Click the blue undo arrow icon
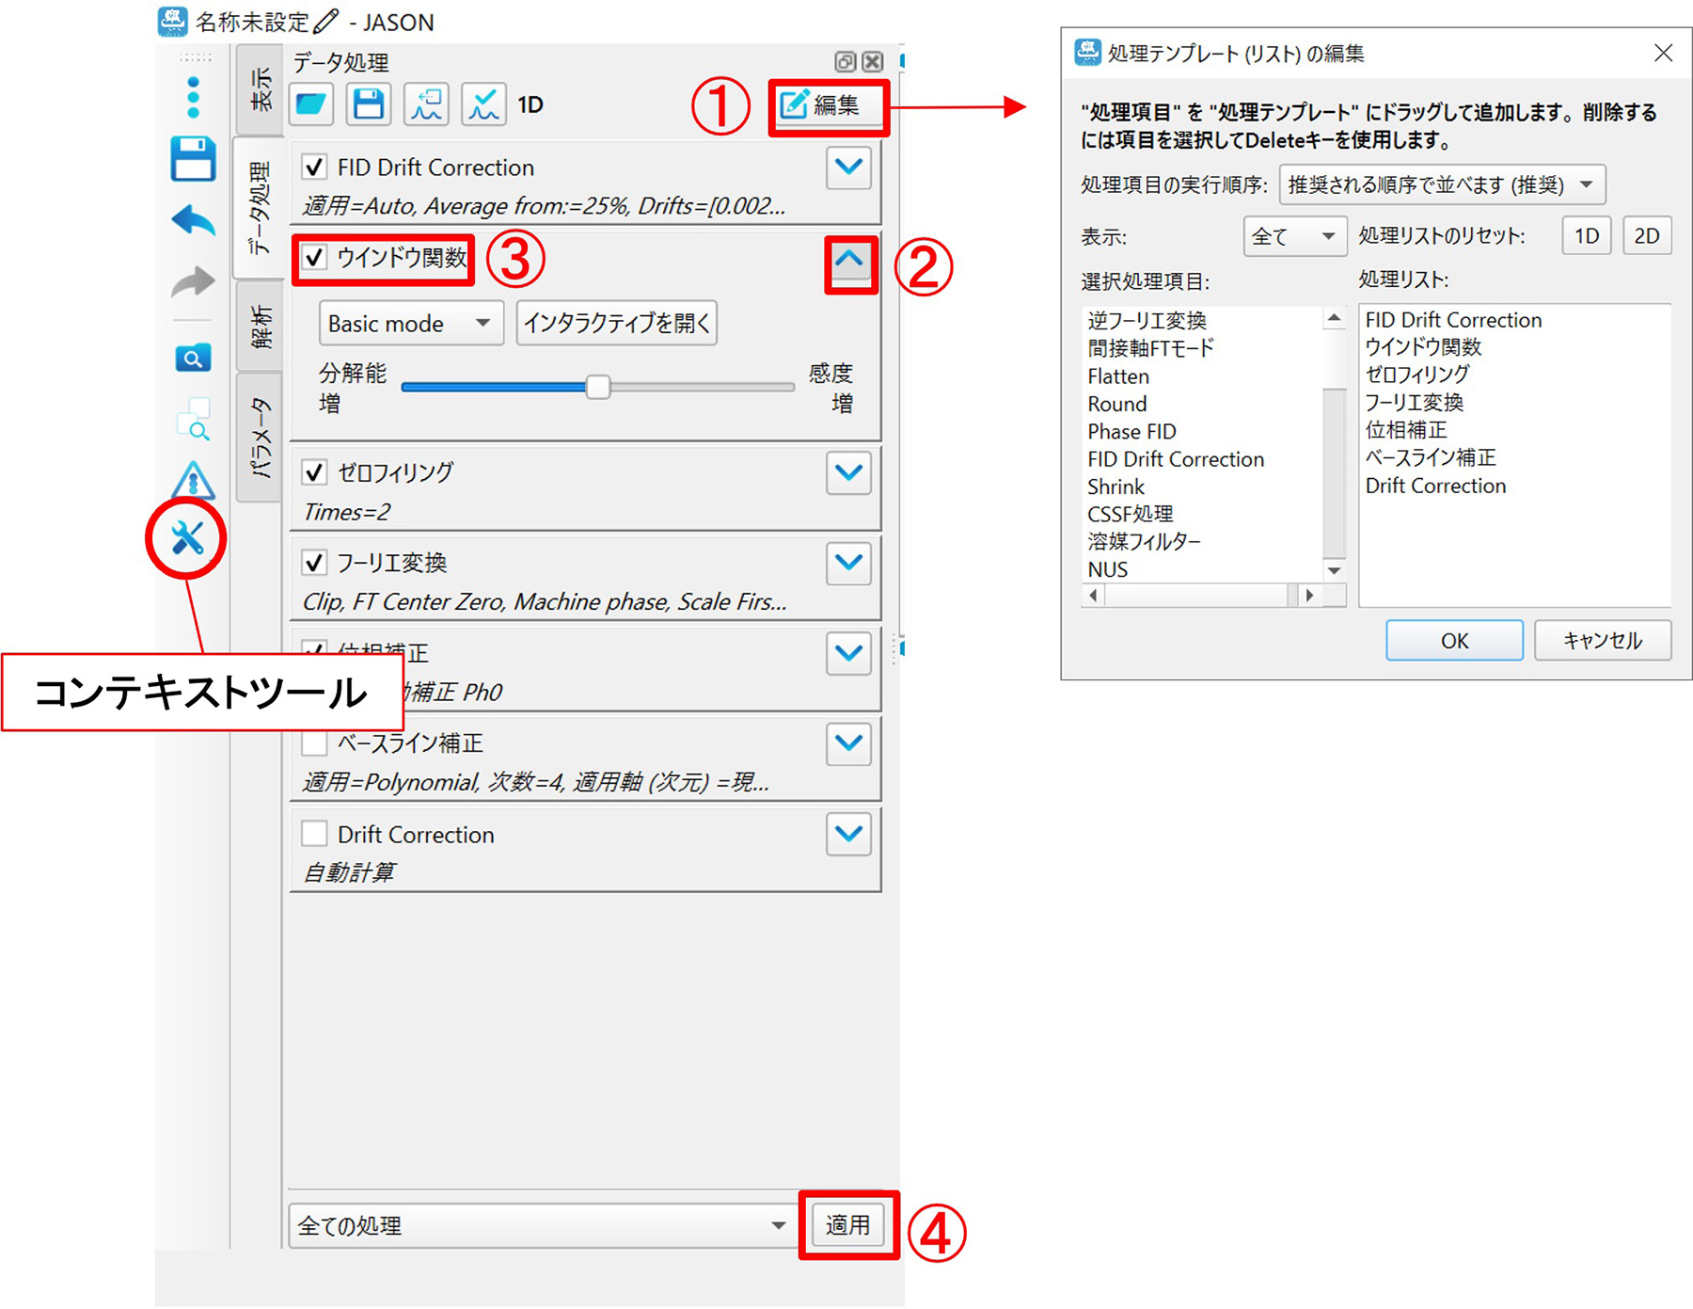The image size is (1693, 1309). click(x=193, y=220)
